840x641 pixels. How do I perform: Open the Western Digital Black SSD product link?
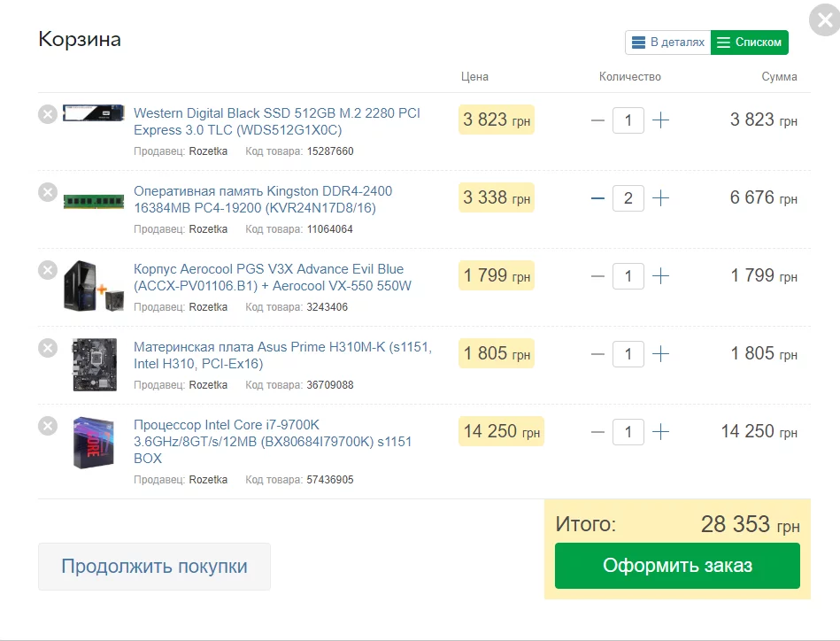coord(276,121)
